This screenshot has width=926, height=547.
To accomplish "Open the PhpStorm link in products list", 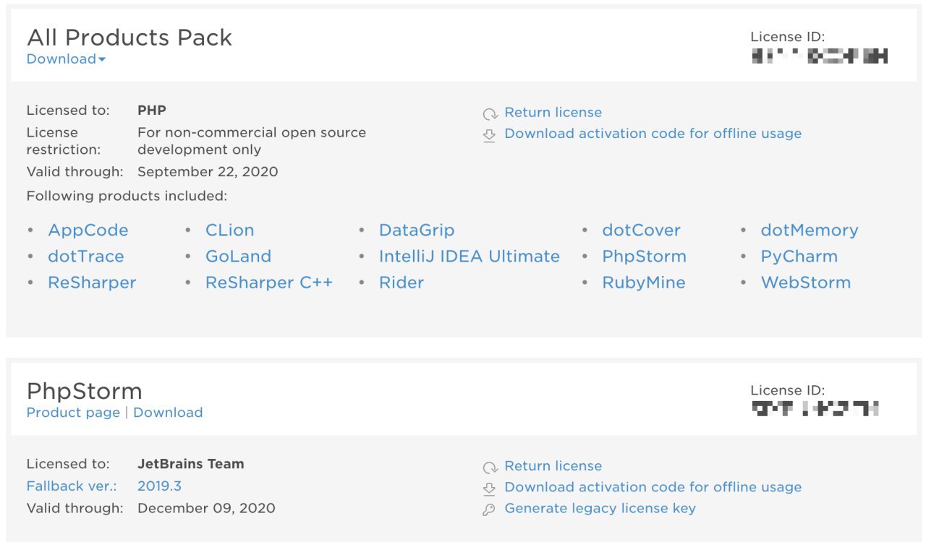I will coord(644,257).
